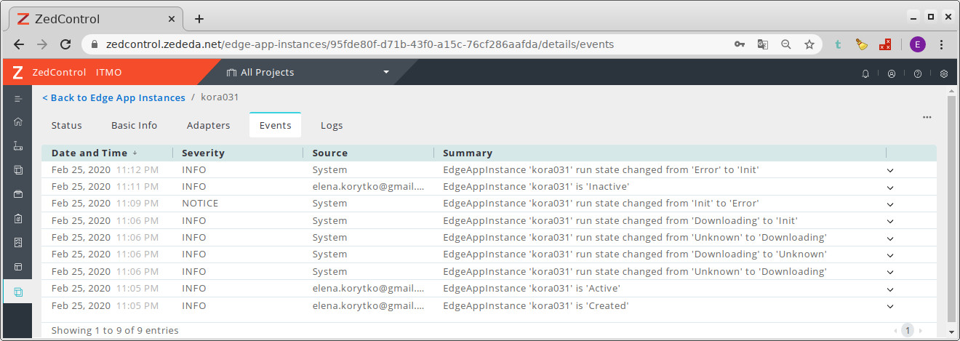Open the three-dot more options menu

(927, 117)
